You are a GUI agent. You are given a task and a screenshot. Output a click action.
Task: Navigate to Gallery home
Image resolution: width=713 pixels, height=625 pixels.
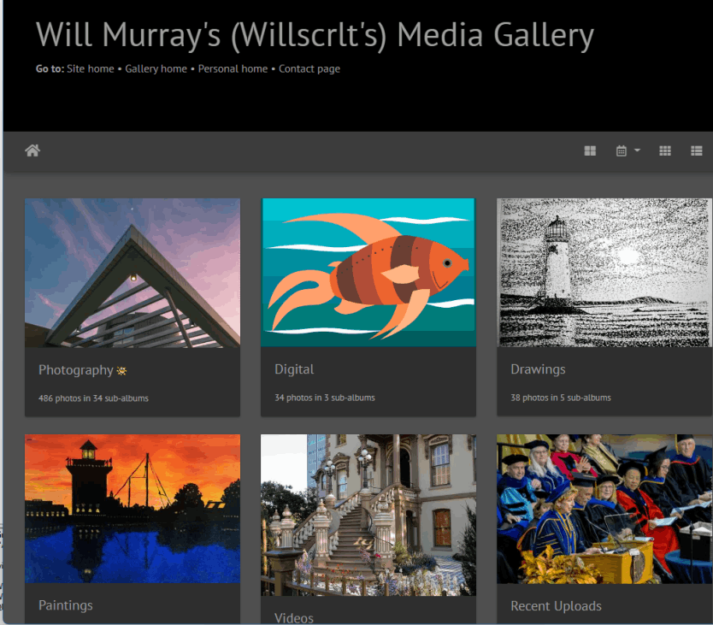[156, 68]
